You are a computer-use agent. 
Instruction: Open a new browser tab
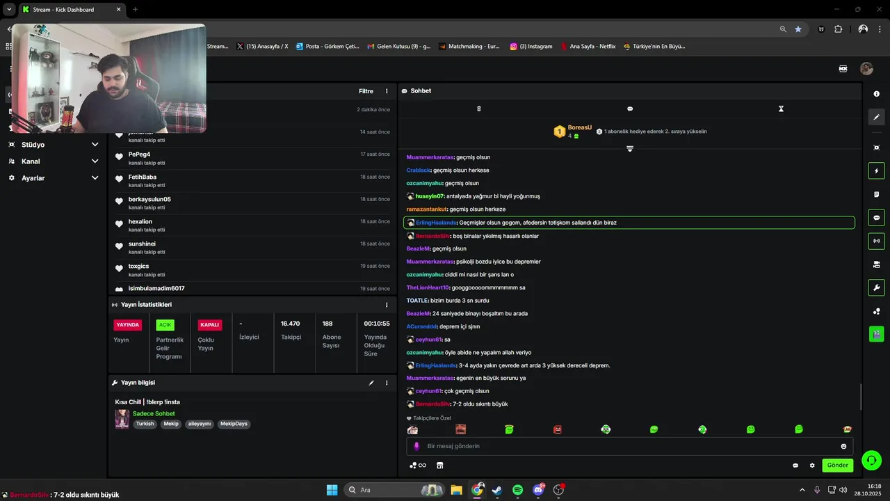point(135,10)
